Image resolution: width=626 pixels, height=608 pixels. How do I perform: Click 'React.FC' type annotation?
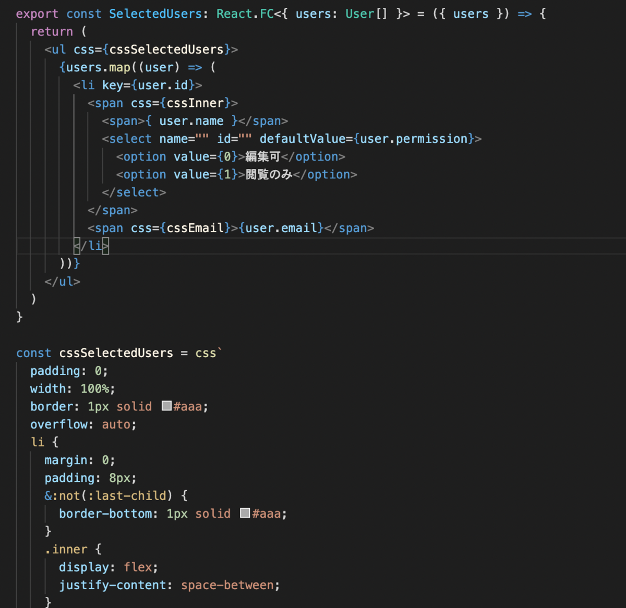pyautogui.click(x=245, y=14)
